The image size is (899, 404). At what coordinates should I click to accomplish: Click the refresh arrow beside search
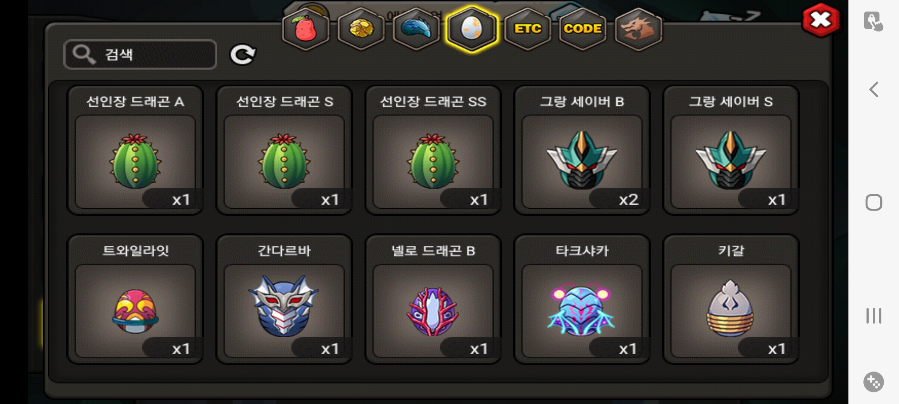243,55
